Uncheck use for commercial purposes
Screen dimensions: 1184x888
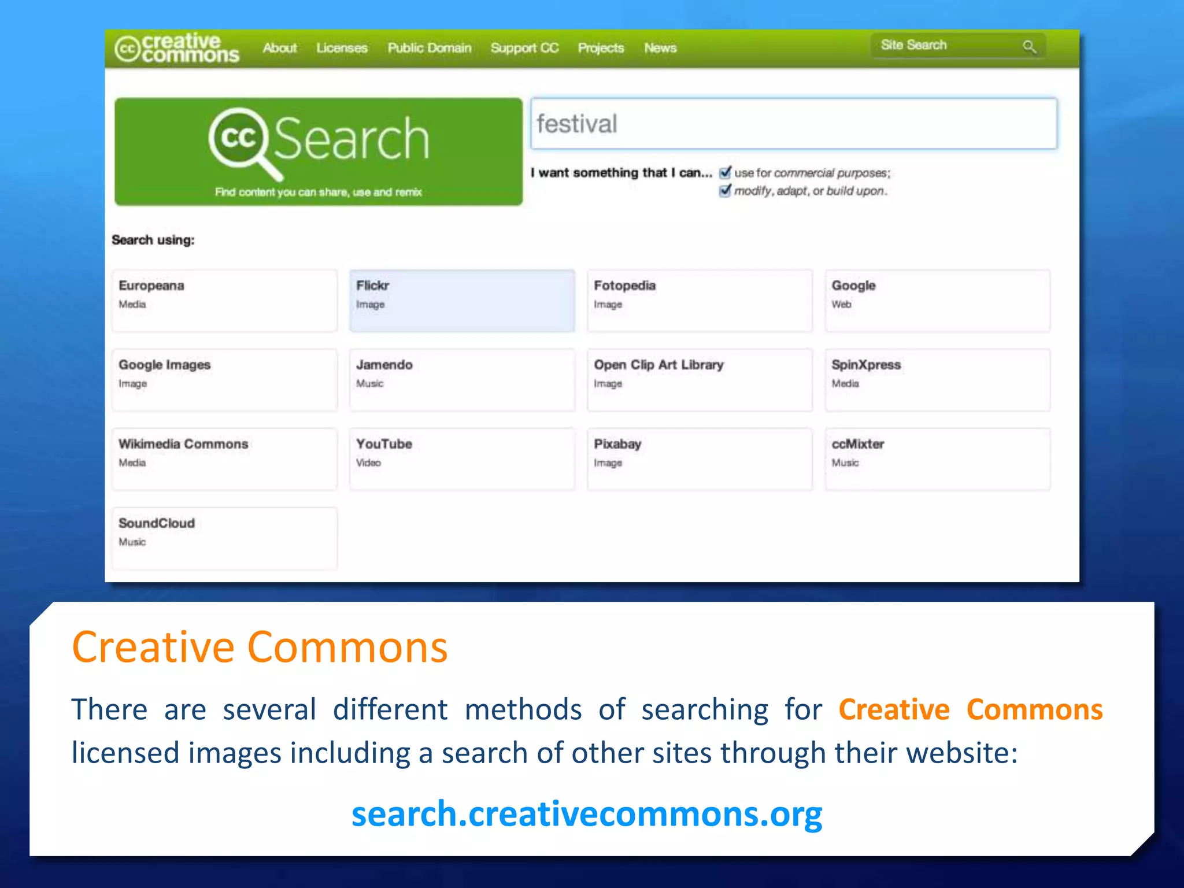tap(725, 172)
